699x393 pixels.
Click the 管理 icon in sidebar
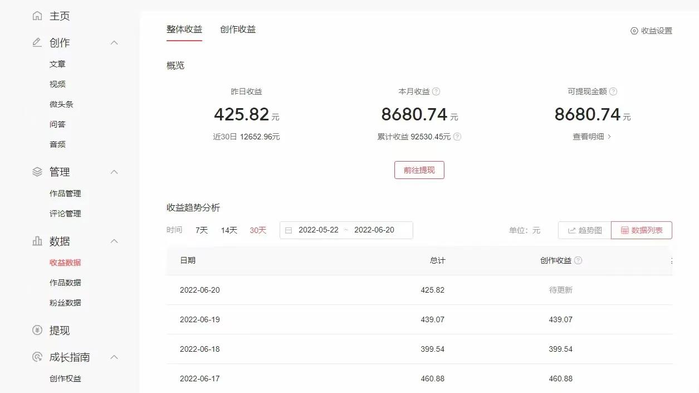(37, 172)
